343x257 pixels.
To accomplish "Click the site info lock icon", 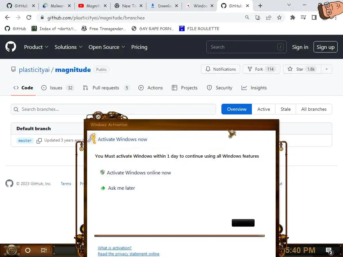I will (42, 17).
